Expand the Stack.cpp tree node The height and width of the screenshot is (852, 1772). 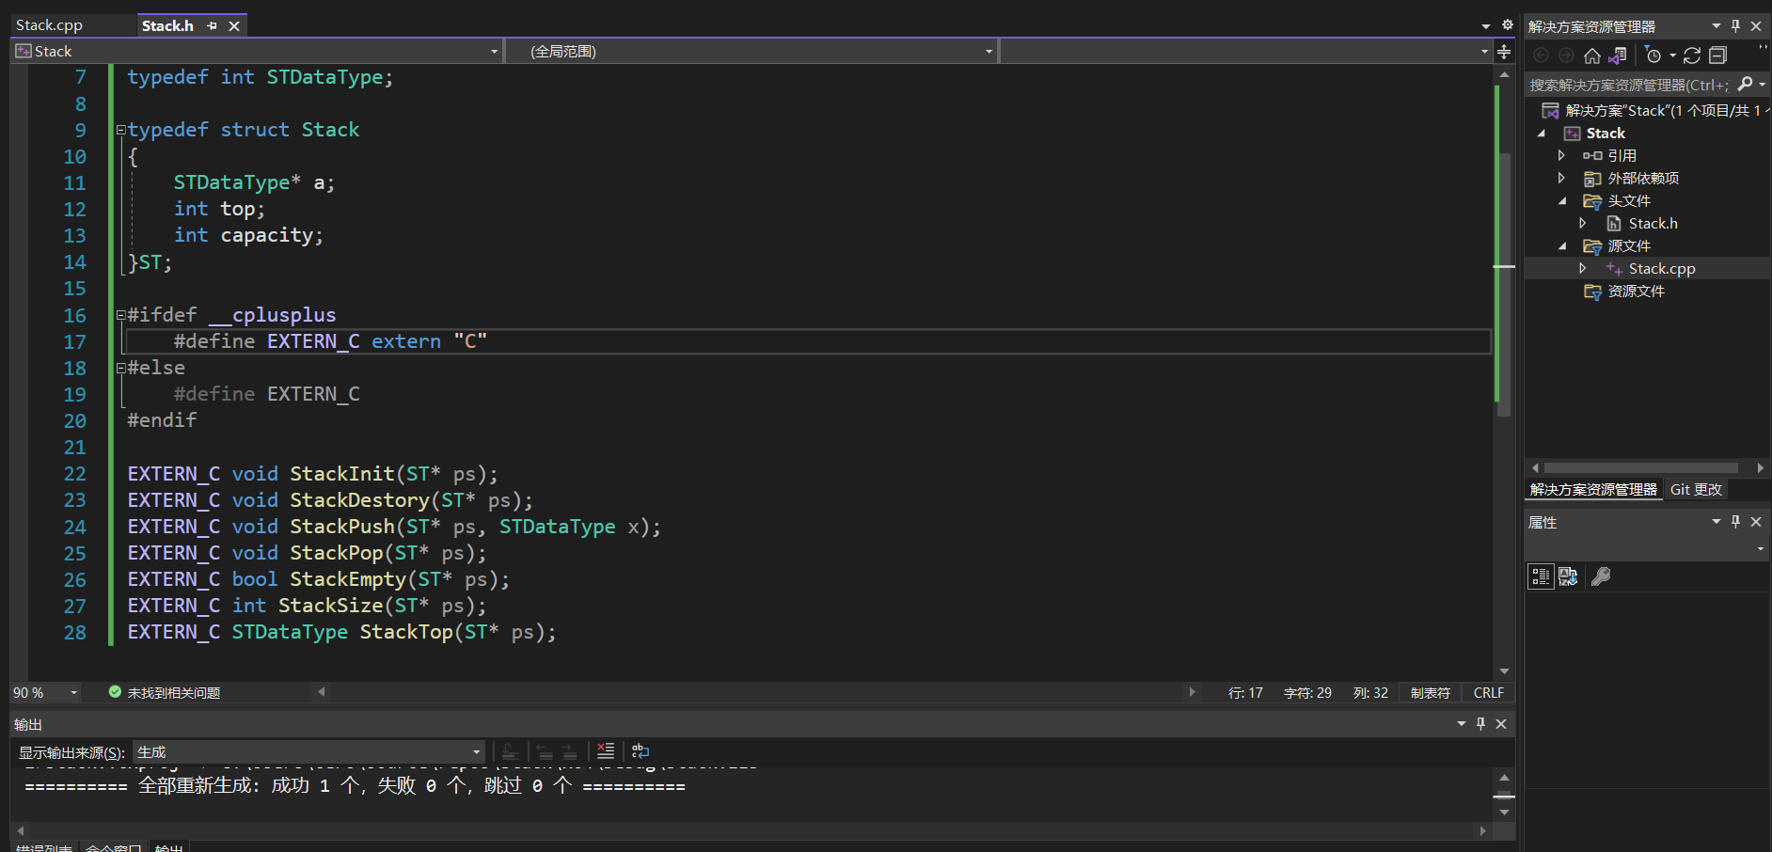click(1584, 269)
